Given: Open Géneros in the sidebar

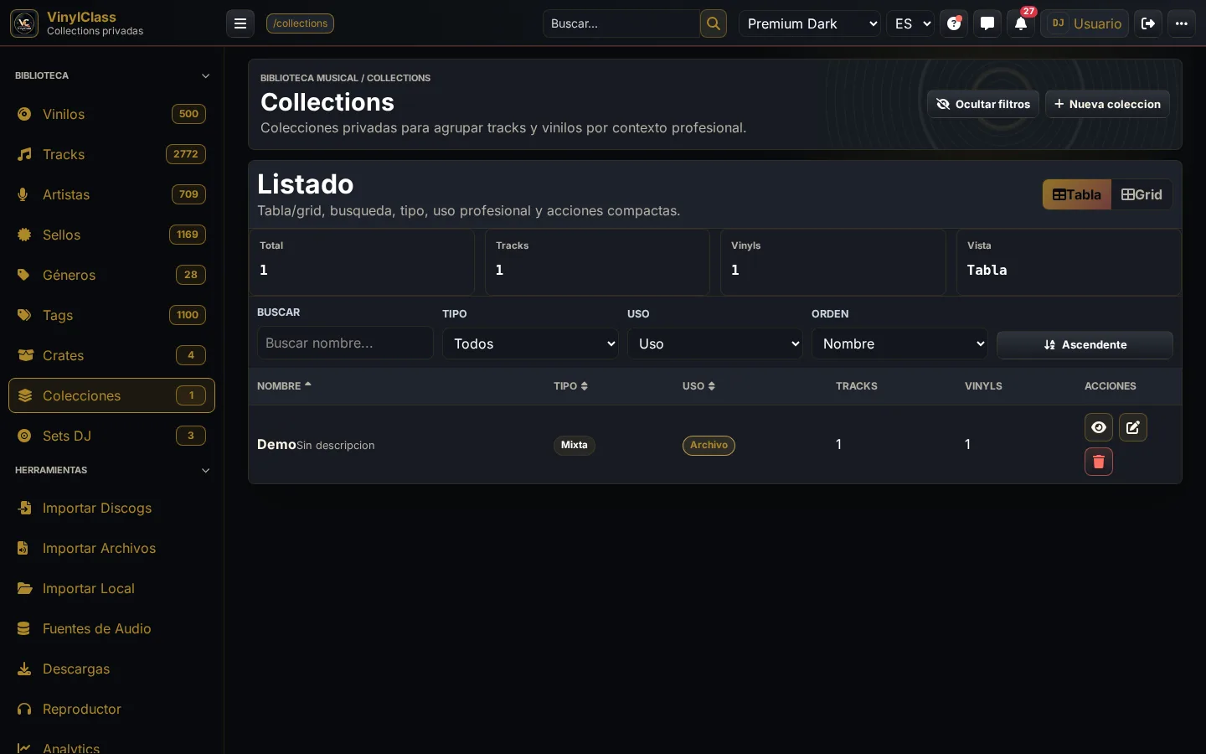Looking at the screenshot, I should tap(111, 275).
